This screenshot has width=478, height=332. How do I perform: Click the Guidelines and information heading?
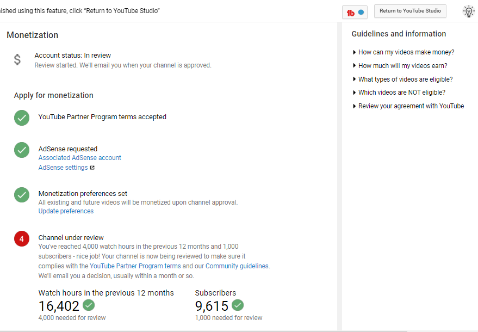(399, 34)
